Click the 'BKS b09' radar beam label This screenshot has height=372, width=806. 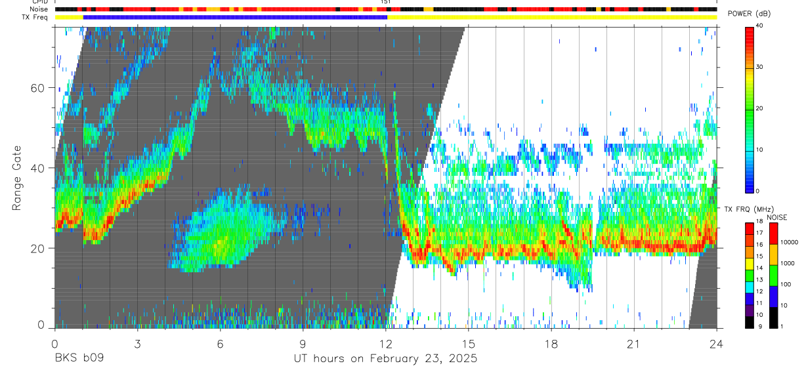tap(79, 359)
